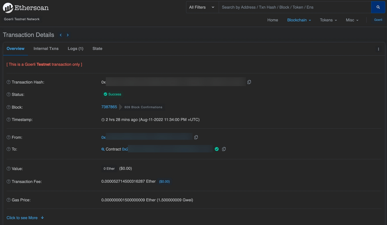387x225 pixels.
Task: Go to next transaction arrow
Action: [68, 35]
